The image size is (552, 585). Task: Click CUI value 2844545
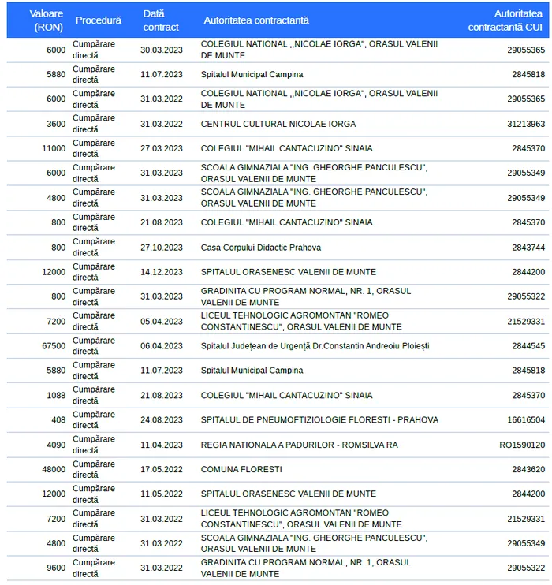[x=528, y=346]
